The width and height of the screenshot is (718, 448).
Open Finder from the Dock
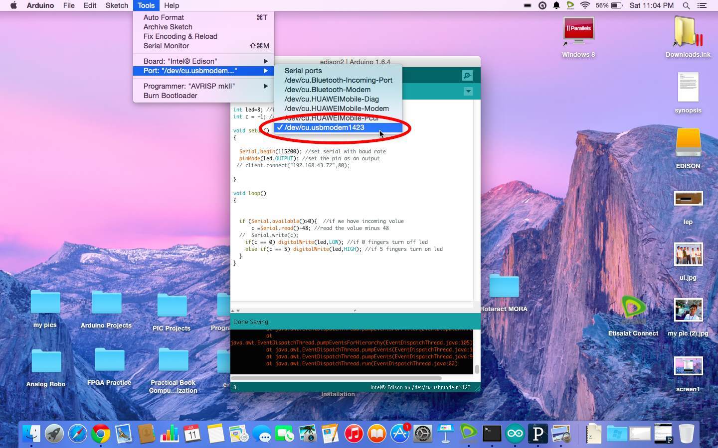[x=31, y=434]
